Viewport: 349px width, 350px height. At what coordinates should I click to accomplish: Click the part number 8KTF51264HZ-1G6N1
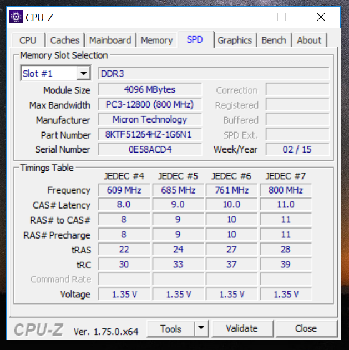coord(150,134)
